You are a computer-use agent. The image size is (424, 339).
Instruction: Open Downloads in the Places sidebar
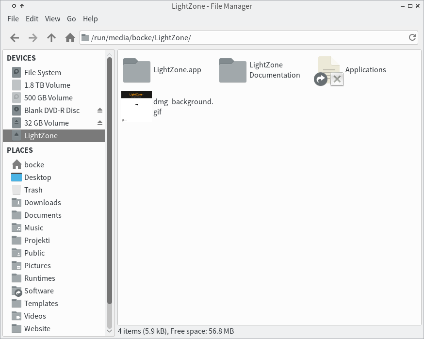(42, 203)
